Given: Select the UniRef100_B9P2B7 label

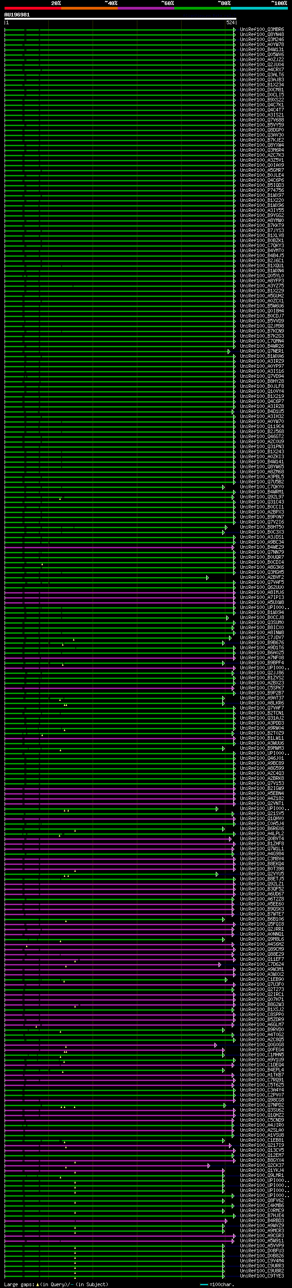Looking at the screenshot, I should point(262,693).
